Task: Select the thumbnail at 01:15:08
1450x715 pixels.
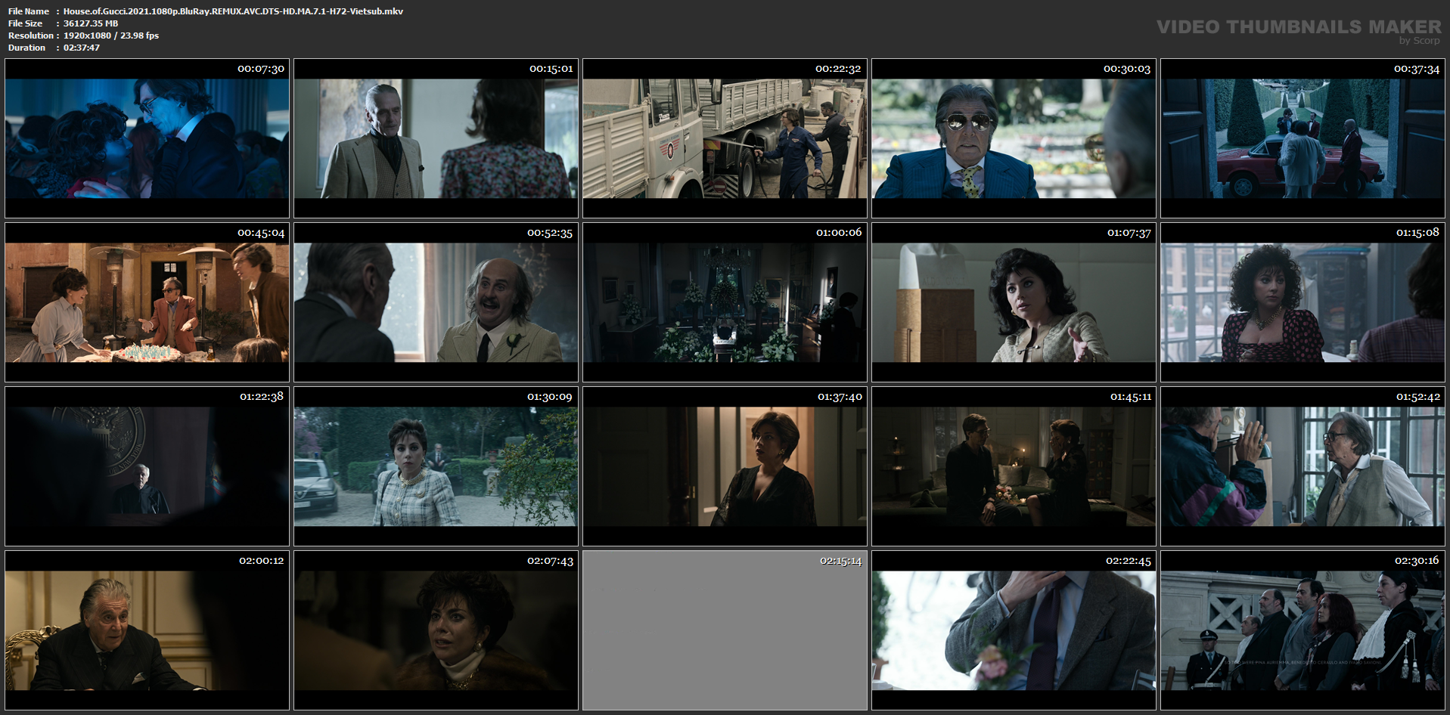Action: pos(1303,302)
